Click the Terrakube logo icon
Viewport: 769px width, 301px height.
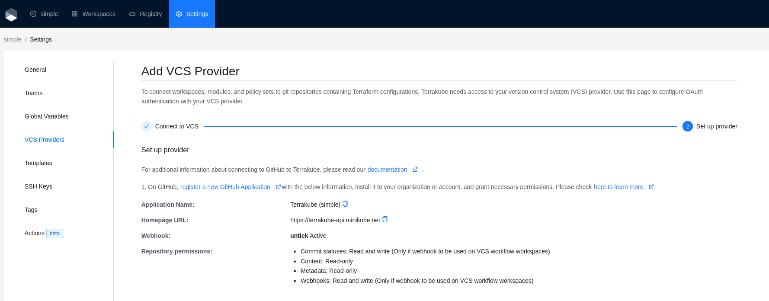click(x=11, y=14)
